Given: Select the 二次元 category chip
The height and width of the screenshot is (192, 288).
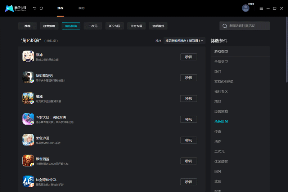Looking at the screenshot, I should pos(93,26).
